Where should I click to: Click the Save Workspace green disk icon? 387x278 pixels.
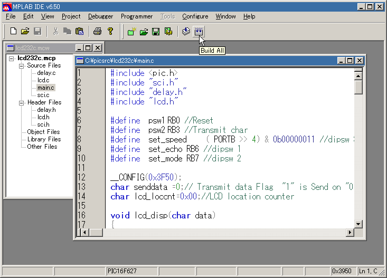point(156,32)
